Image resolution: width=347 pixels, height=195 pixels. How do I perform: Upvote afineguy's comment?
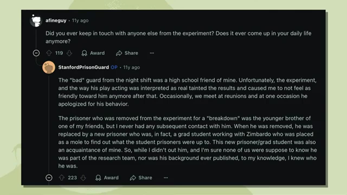coord(49,53)
